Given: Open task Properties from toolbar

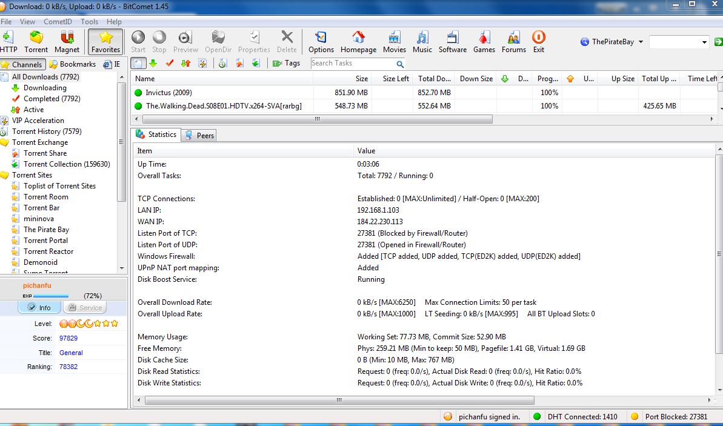Looking at the screenshot, I should coord(254,41).
